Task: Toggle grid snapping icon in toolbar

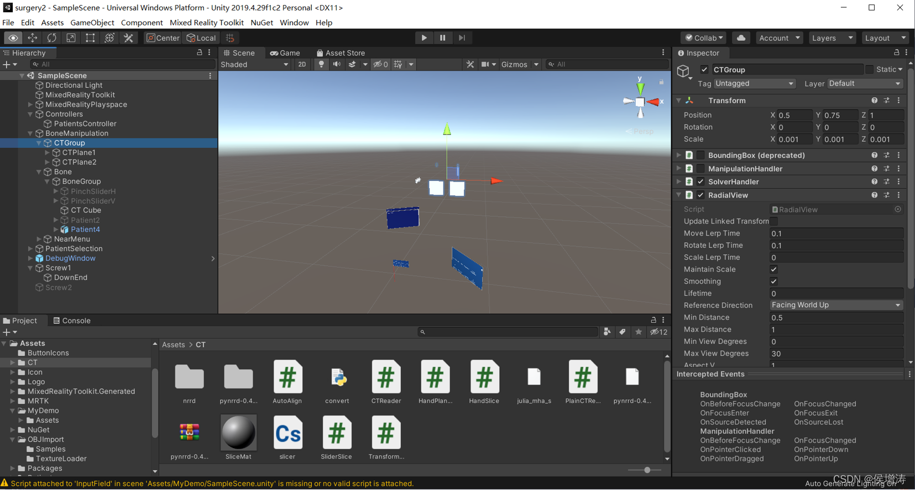Action: (231, 38)
